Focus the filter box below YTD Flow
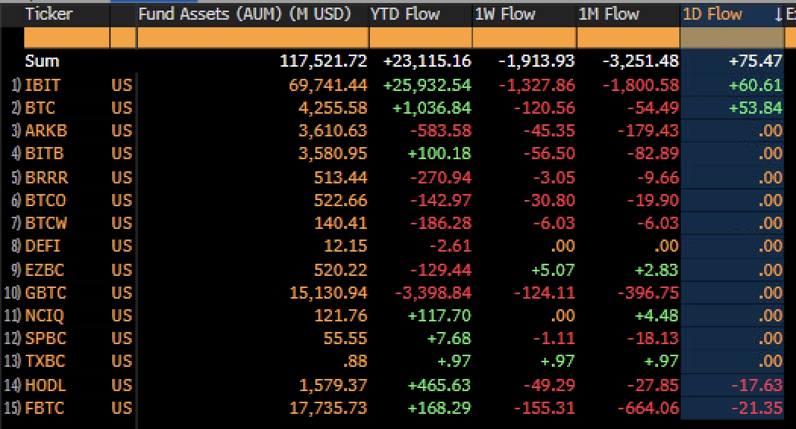This screenshot has width=796, height=429. (420, 38)
